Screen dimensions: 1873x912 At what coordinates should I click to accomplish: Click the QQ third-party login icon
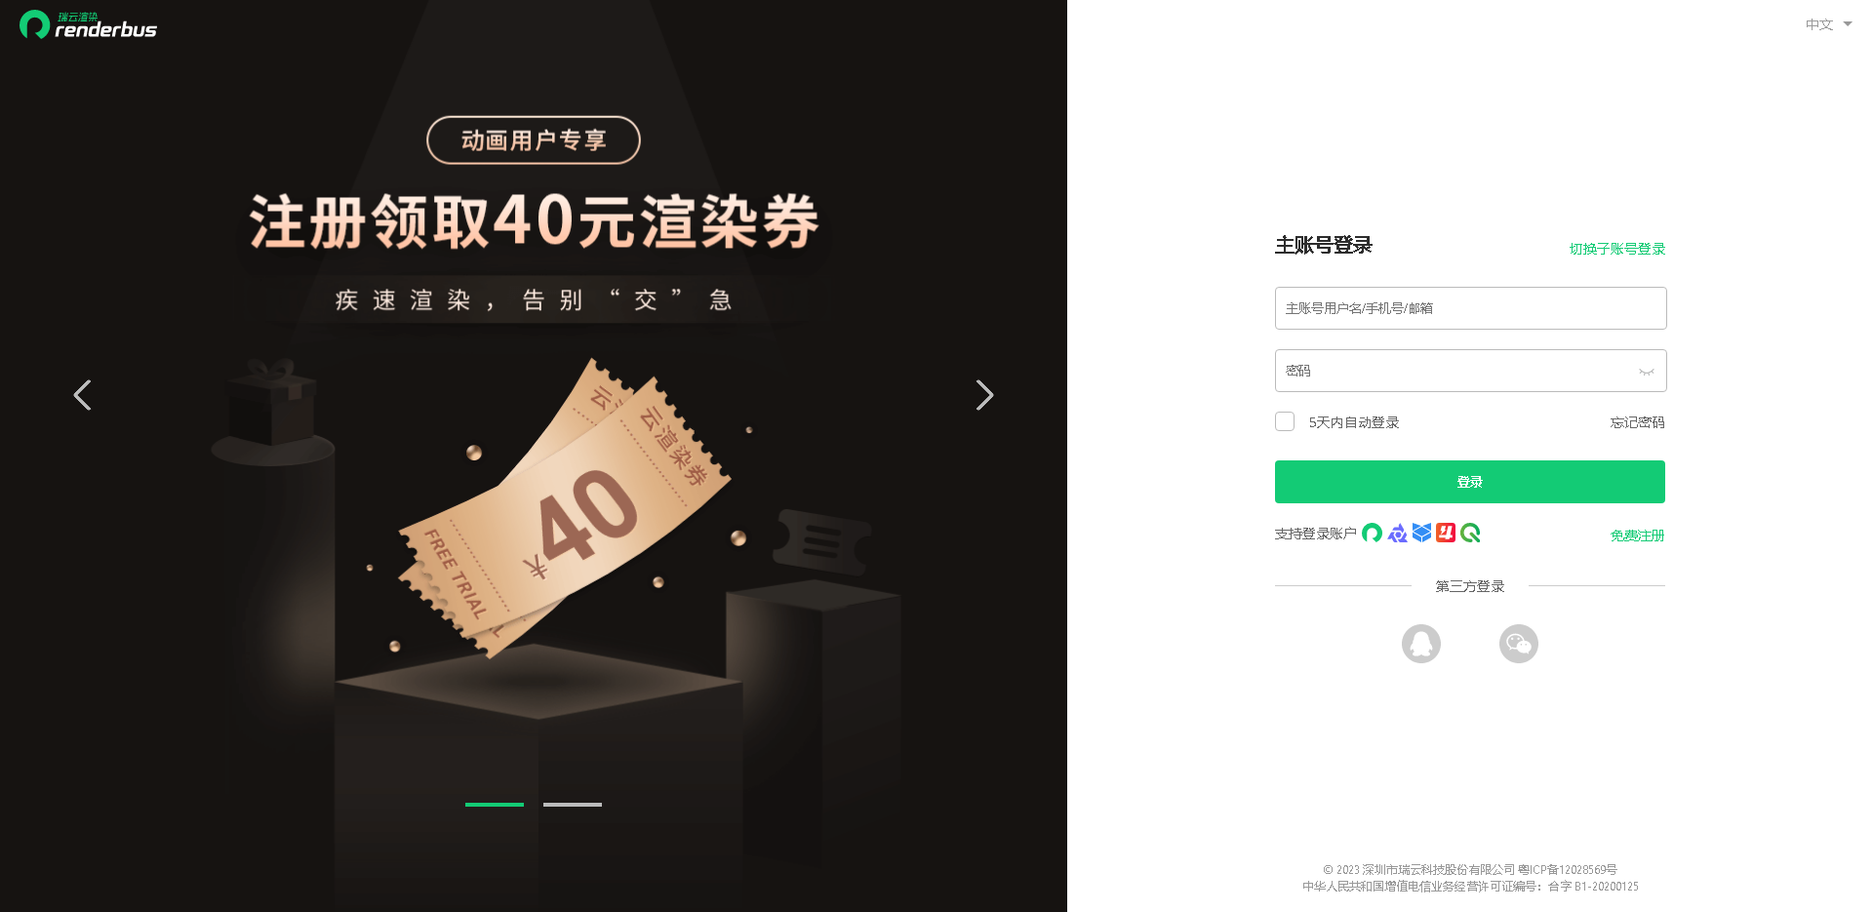pyautogui.click(x=1421, y=644)
